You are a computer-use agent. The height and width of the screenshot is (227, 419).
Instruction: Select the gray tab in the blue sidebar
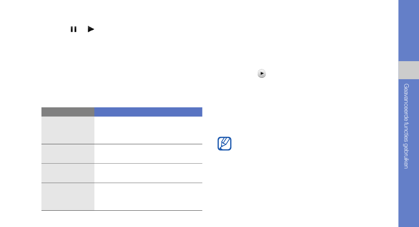[408, 70]
